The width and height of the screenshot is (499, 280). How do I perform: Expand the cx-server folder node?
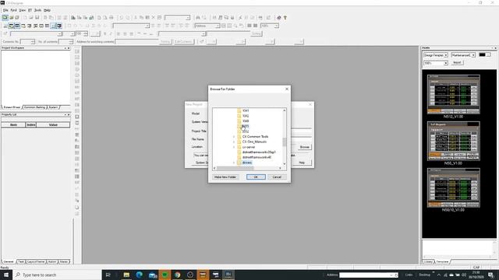(x=234, y=147)
